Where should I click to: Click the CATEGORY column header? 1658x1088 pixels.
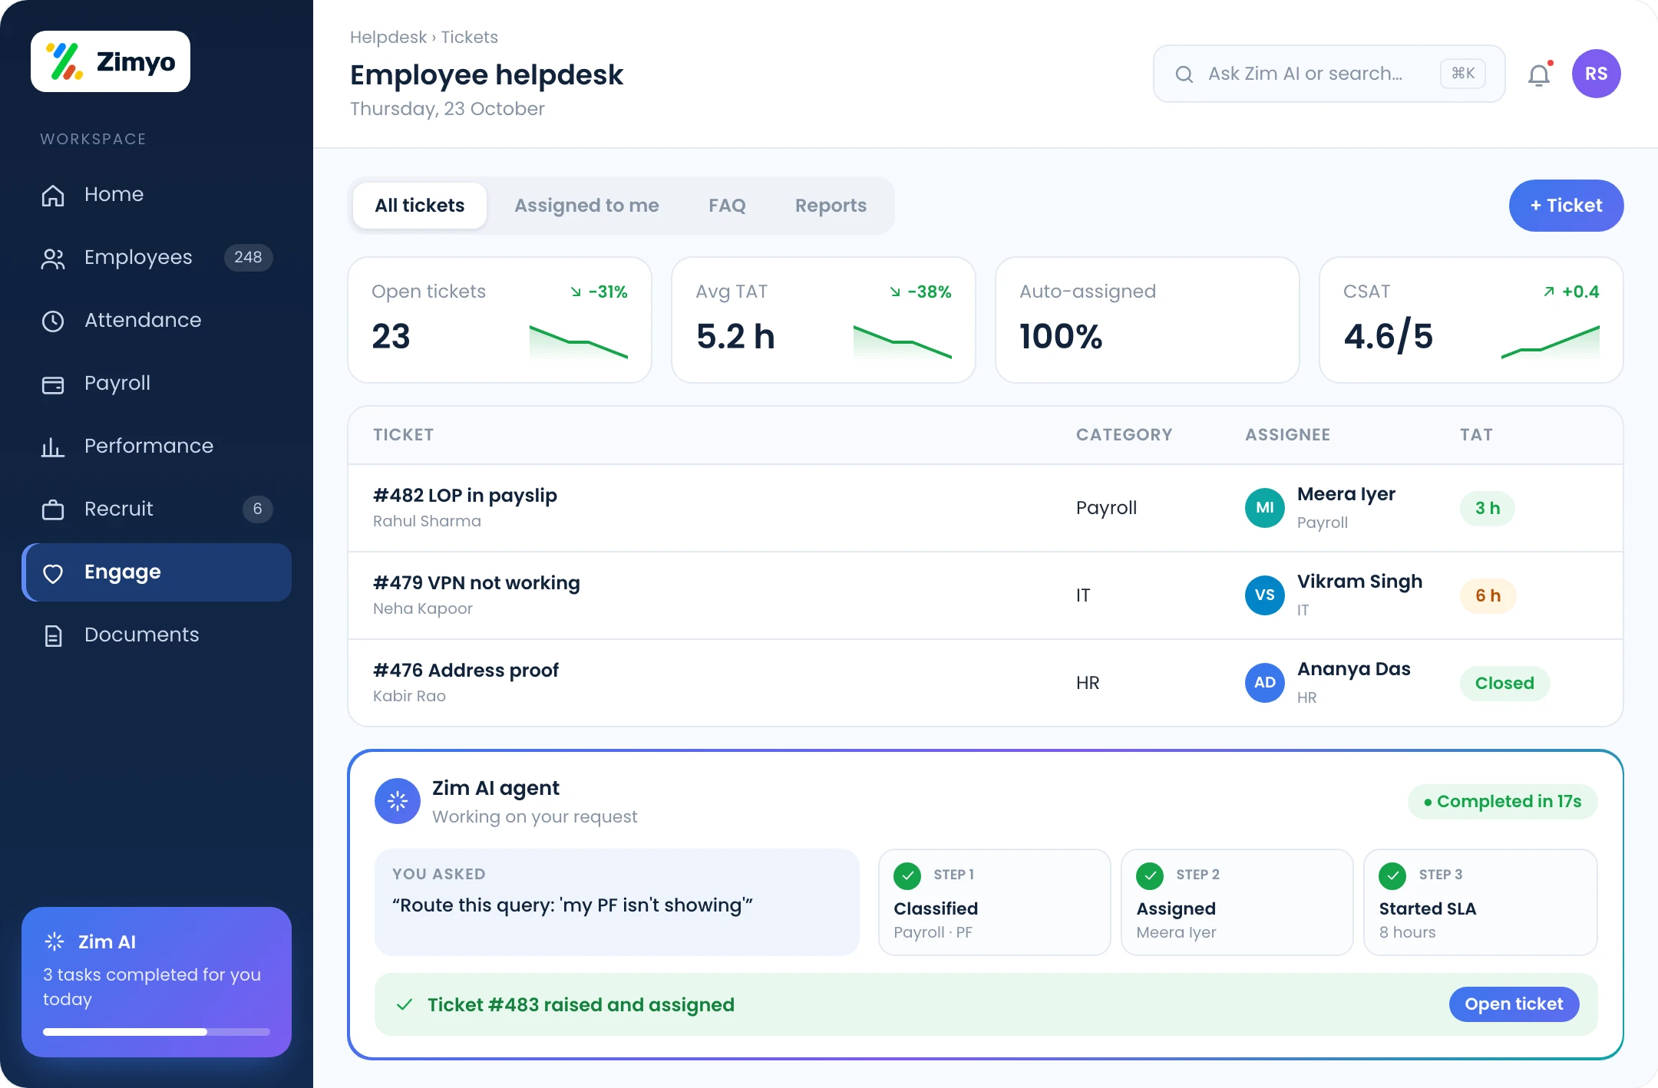[x=1124, y=435]
